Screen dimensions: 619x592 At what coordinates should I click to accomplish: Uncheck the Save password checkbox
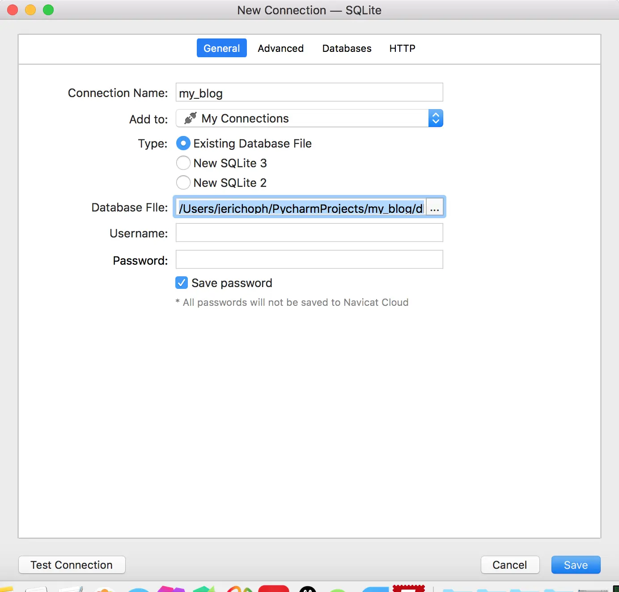coord(182,283)
